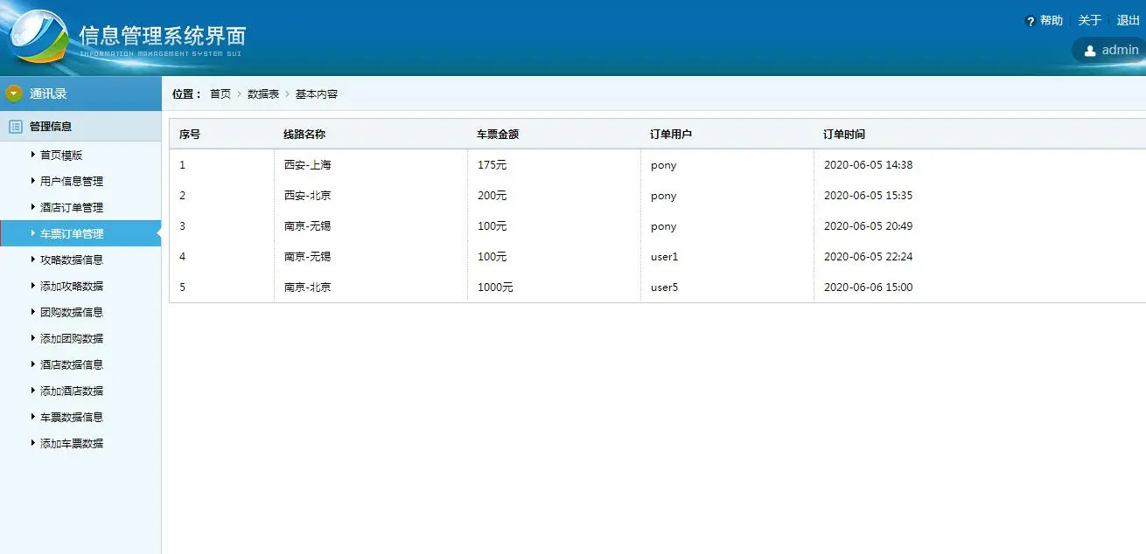Select the 南京-北京 route cell
Screen dimensions: 1146x554
308,287
